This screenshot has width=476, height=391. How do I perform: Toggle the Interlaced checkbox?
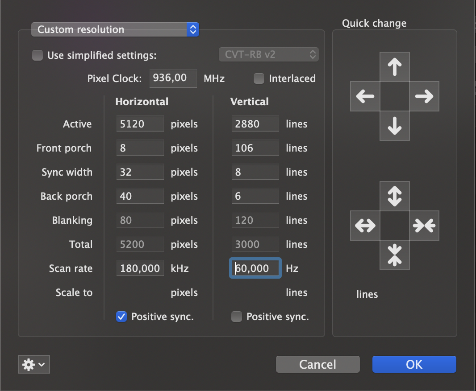[259, 78]
